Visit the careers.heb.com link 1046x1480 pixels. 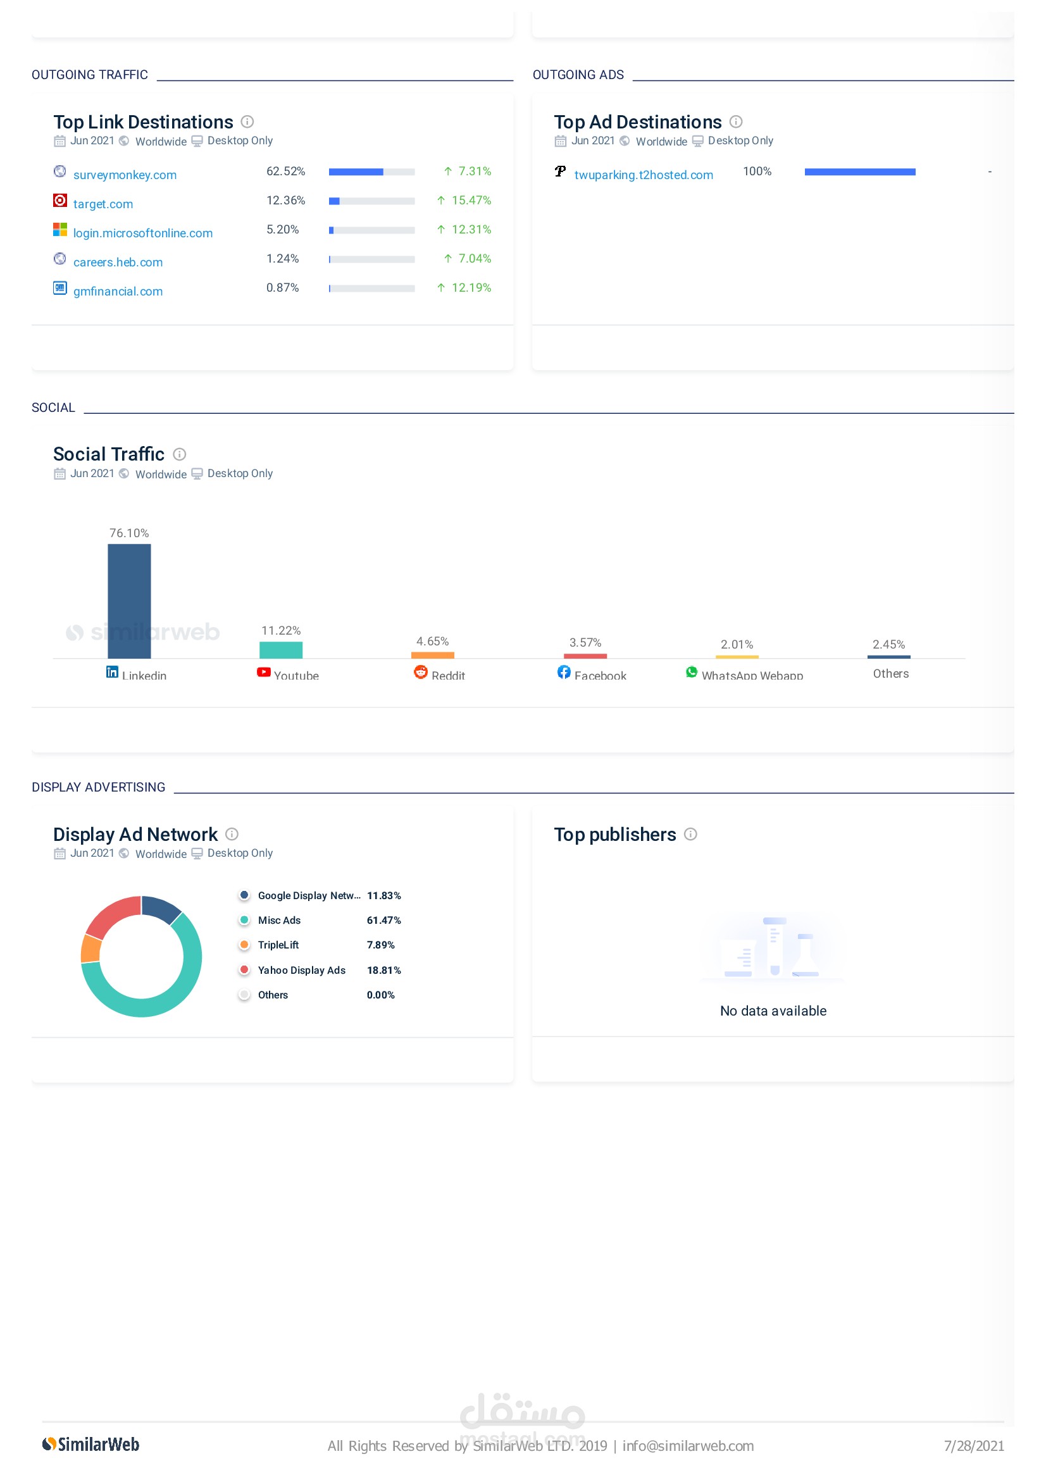coord(118,262)
